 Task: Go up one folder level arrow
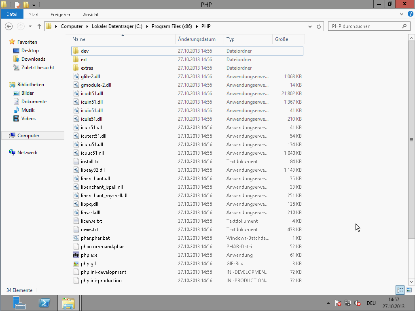[39, 26]
